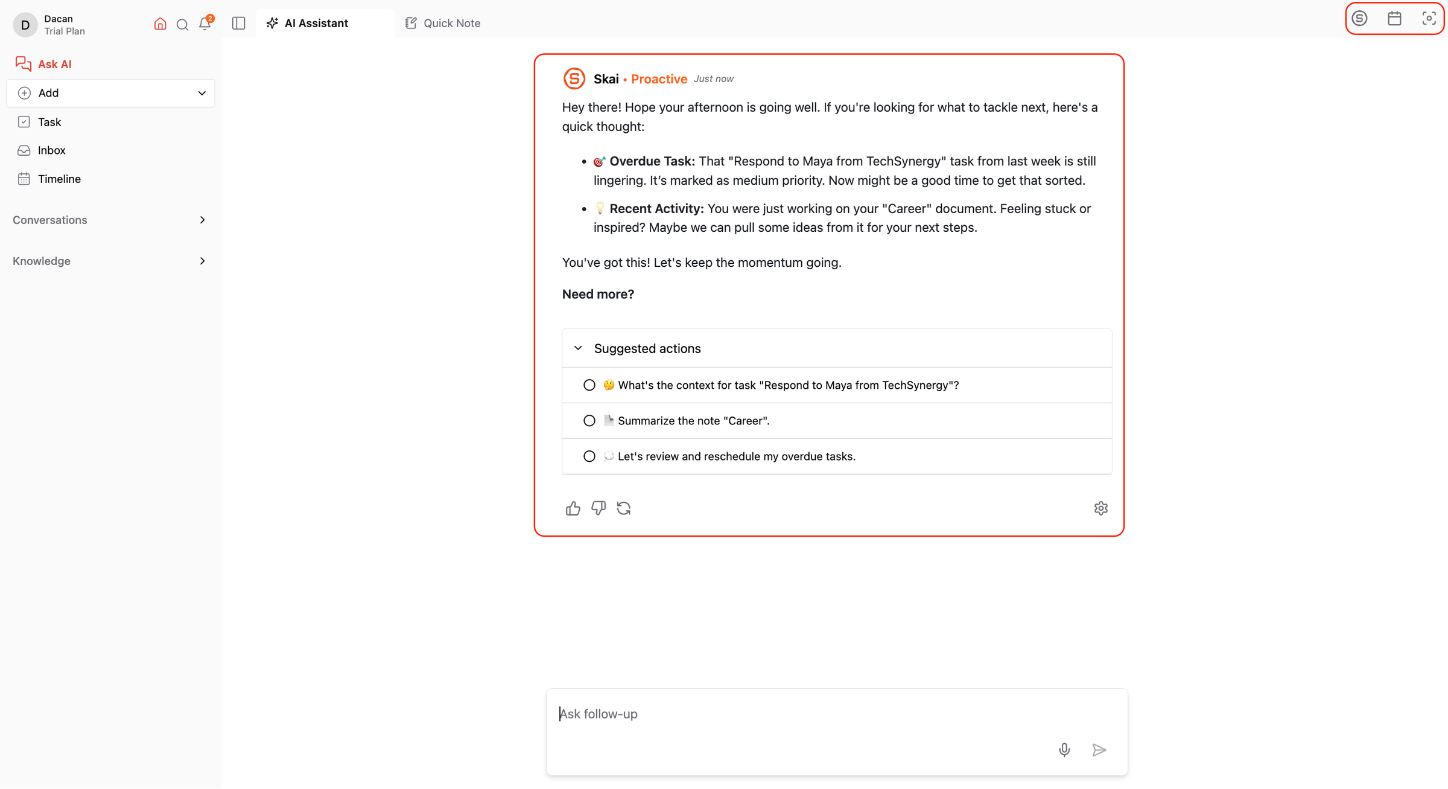
Task: Regenerate the AI response
Action: [624, 508]
